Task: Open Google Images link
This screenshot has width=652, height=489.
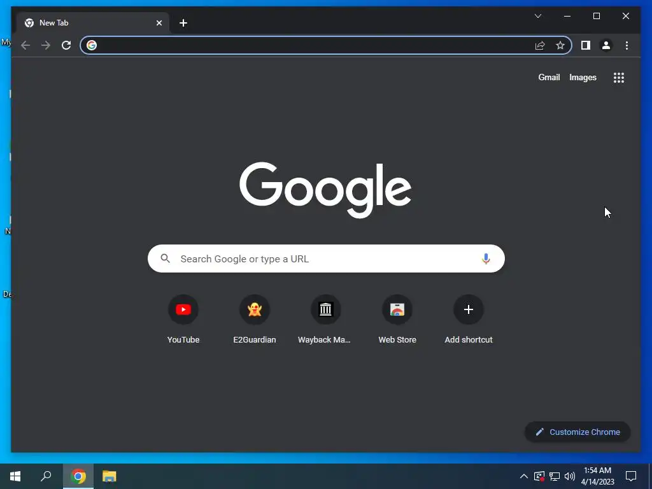Action: [x=583, y=77]
